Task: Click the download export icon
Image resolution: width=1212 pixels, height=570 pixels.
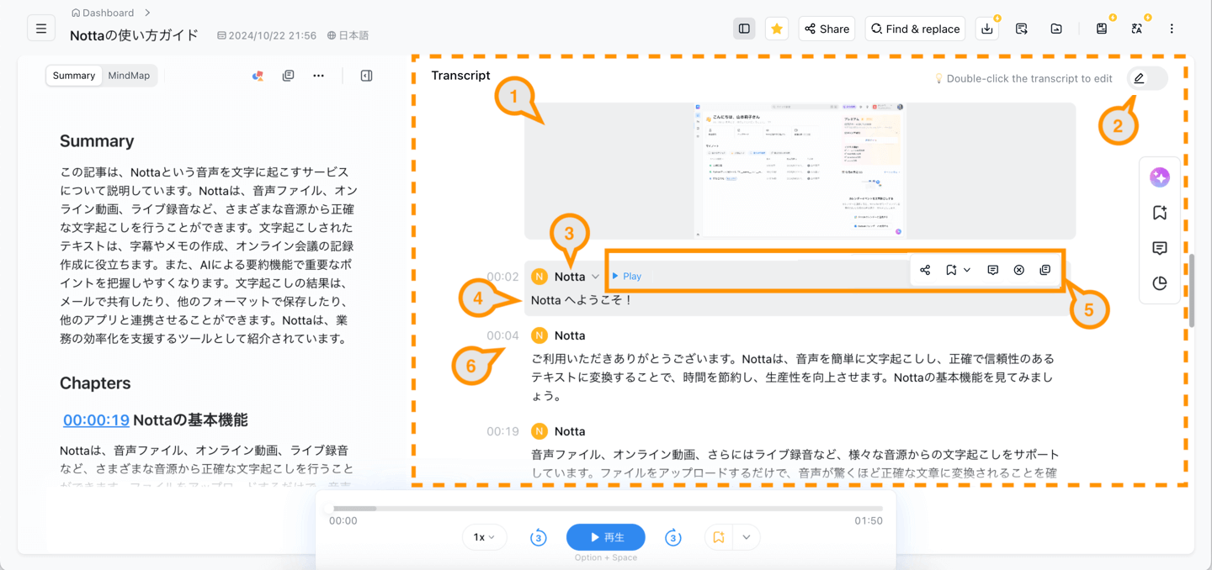Action: point(987,29)
